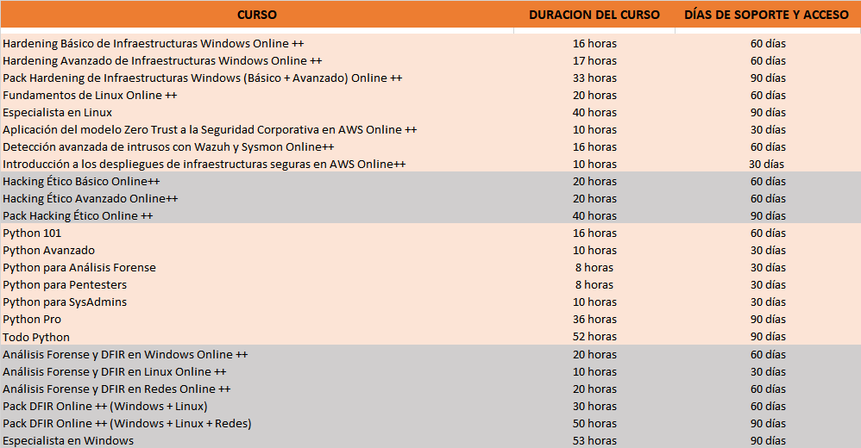Click Pack Hacking Ético Online ++ cell

click(x=78, y=216)
